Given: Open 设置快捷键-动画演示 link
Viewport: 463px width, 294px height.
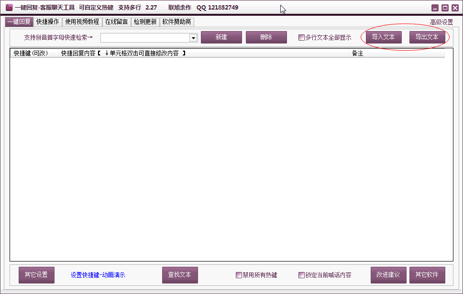Looking at the screenshot, I should (x=98, y=275).
